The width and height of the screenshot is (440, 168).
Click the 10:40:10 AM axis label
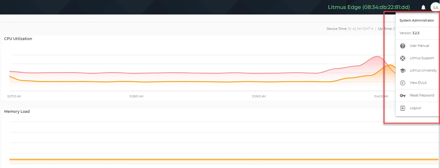point(381,96)
